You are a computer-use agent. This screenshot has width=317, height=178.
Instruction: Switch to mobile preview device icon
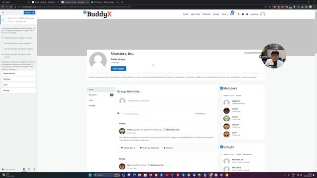(x=34, y=169)
